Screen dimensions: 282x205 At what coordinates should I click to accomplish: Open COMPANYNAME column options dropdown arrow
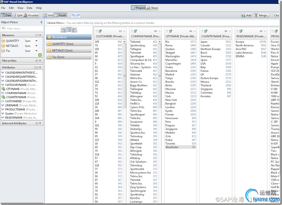coord(160,31)
